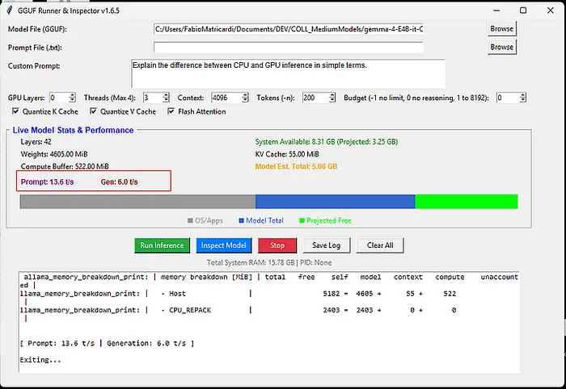Uncheck the Quantize V Cache option
The image size is (566, 389).
[x=94, y=111]
